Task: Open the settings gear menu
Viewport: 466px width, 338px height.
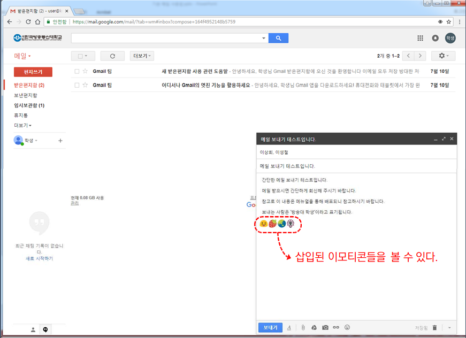Action: pos(443,56)
